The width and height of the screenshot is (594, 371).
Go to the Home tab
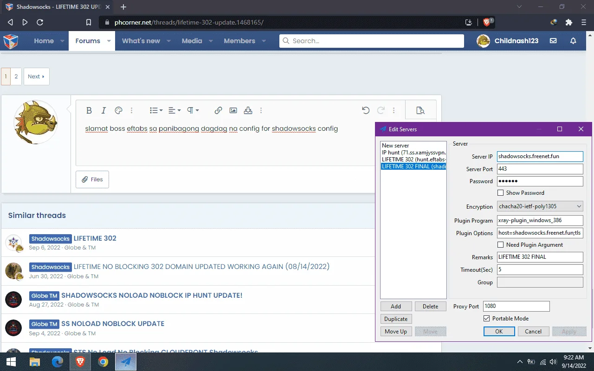point(44,41)
